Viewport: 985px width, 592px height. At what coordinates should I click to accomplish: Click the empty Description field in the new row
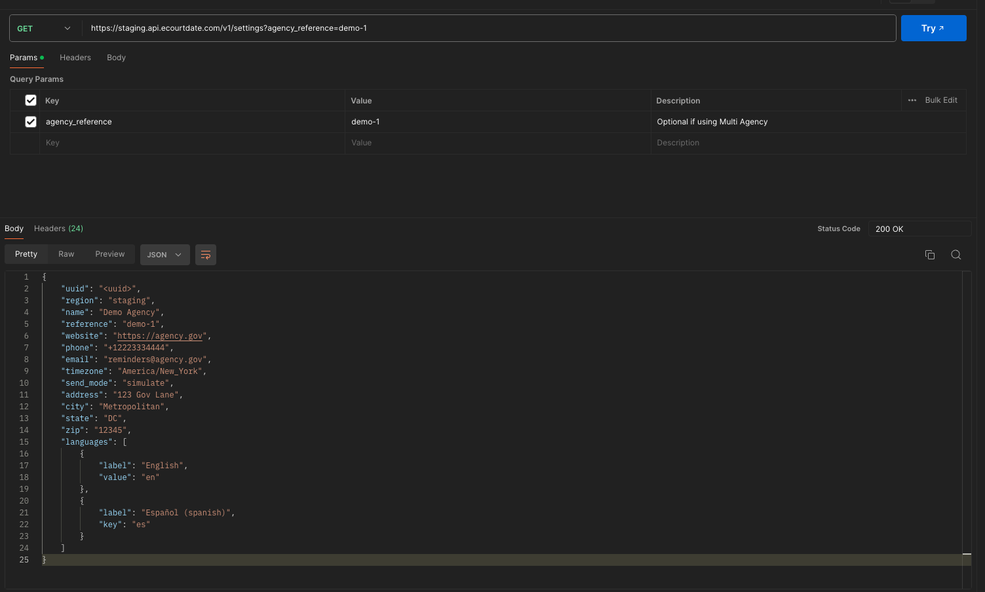pyautogui.click(x=808, y=143)
